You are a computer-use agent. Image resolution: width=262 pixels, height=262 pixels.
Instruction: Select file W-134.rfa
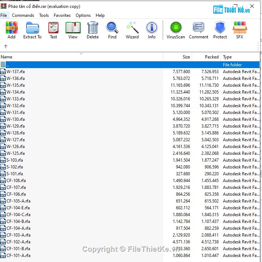pos(130,92)
